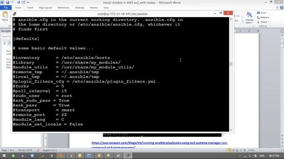This screenshot has width=284, height=159.
Task: Open the Select dropdown in Editing group
Action: pos(263,22)
